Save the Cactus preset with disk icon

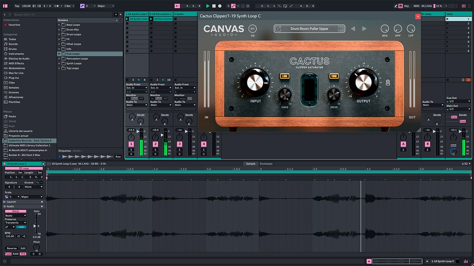tap(340, 29)
